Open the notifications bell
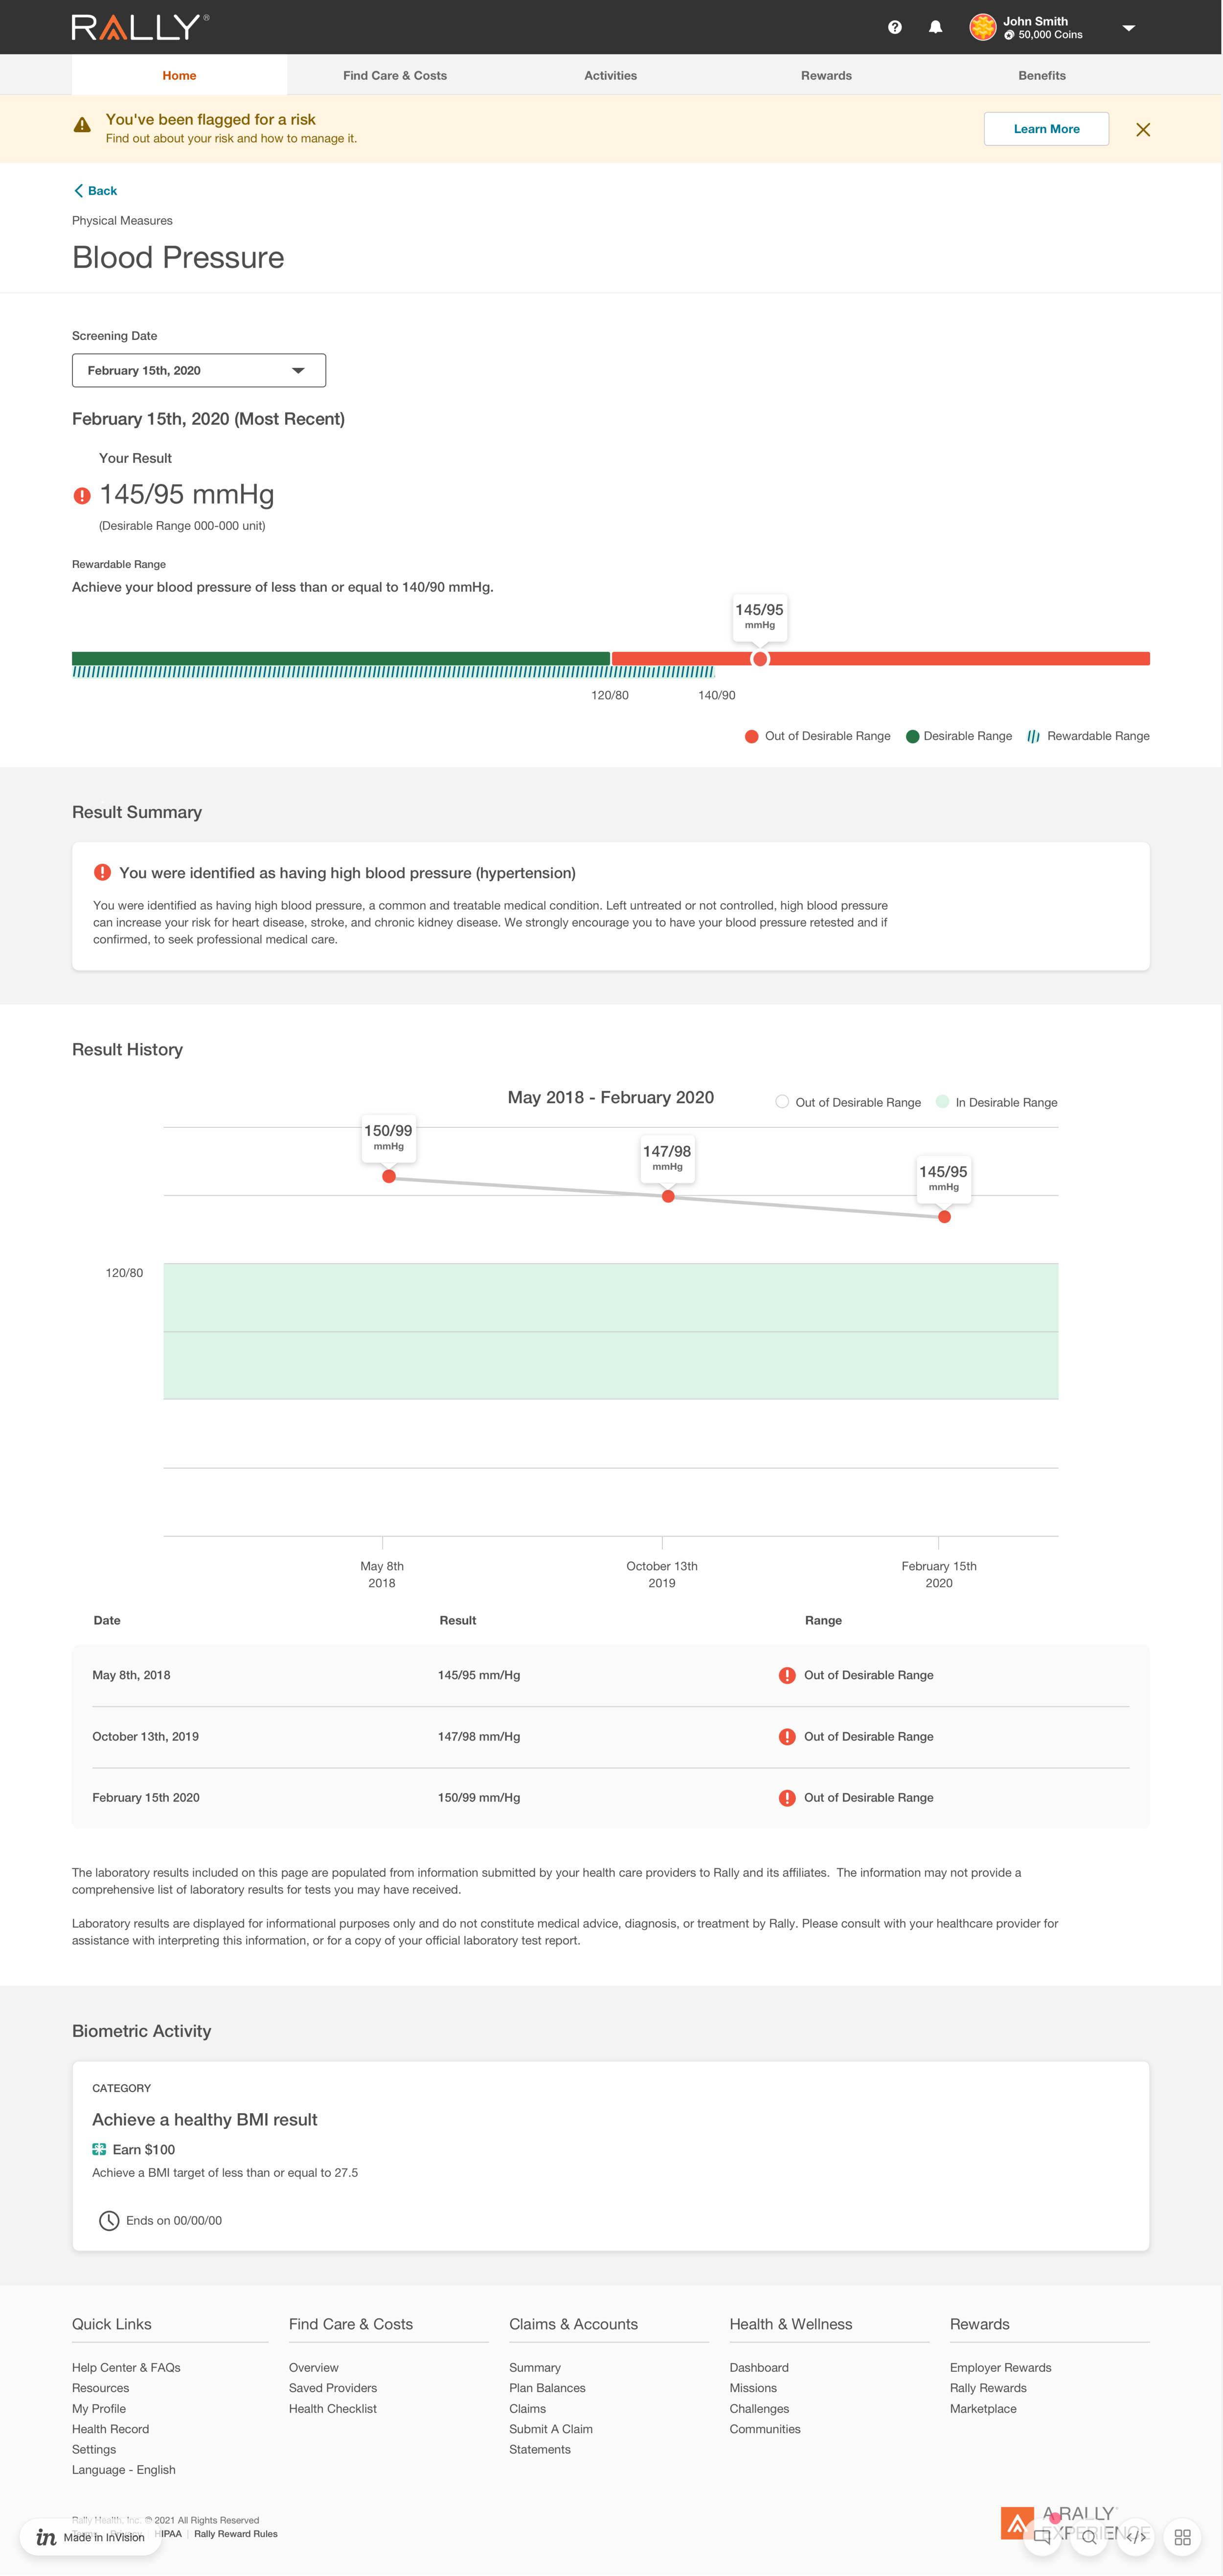This screenshot has width=1223, height=2576. click(935, 28)
